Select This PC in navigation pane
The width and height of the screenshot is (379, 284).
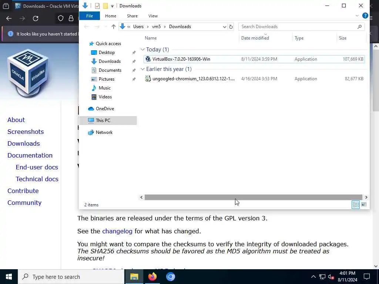coord(108,121)
